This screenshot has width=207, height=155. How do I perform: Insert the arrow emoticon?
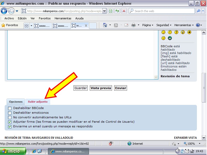pos(189,32)
